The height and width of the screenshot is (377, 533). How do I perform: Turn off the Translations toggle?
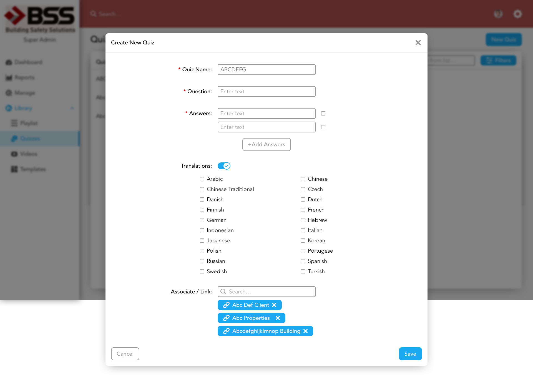pos(224,166)
